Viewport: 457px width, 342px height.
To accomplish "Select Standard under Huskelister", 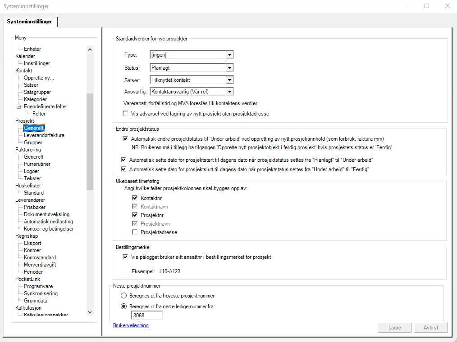I will coord(33,193).
